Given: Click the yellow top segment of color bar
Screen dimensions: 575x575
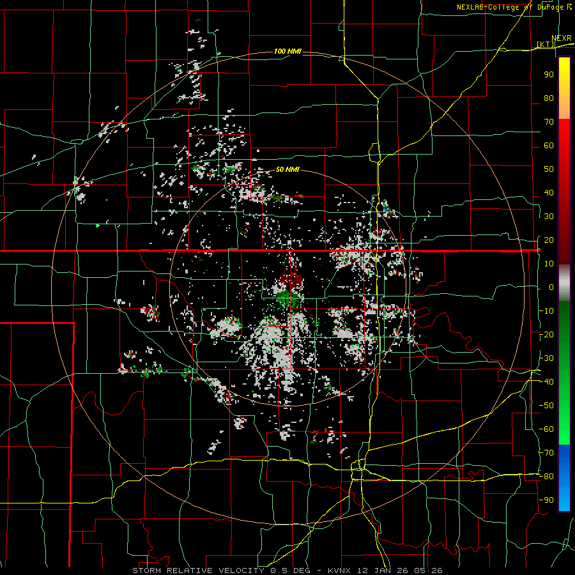Looking at the screenshot, I should click(564, 88).
